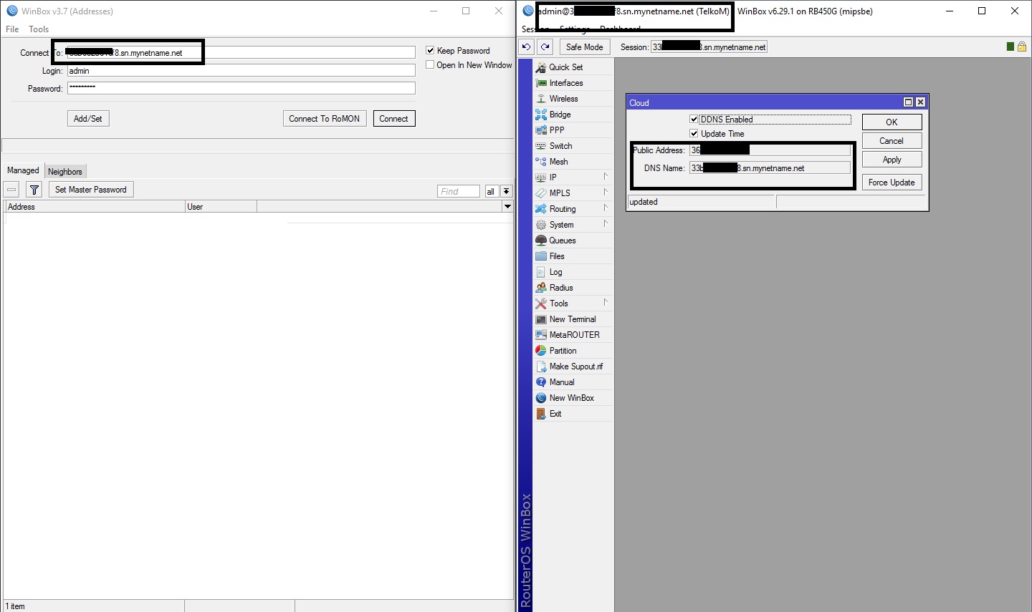Image resolution: width=1032 pixels, height=612 pixels.
Task: Toggle the DDNS Enabled checkbox
Action: (x=694, y=120)
